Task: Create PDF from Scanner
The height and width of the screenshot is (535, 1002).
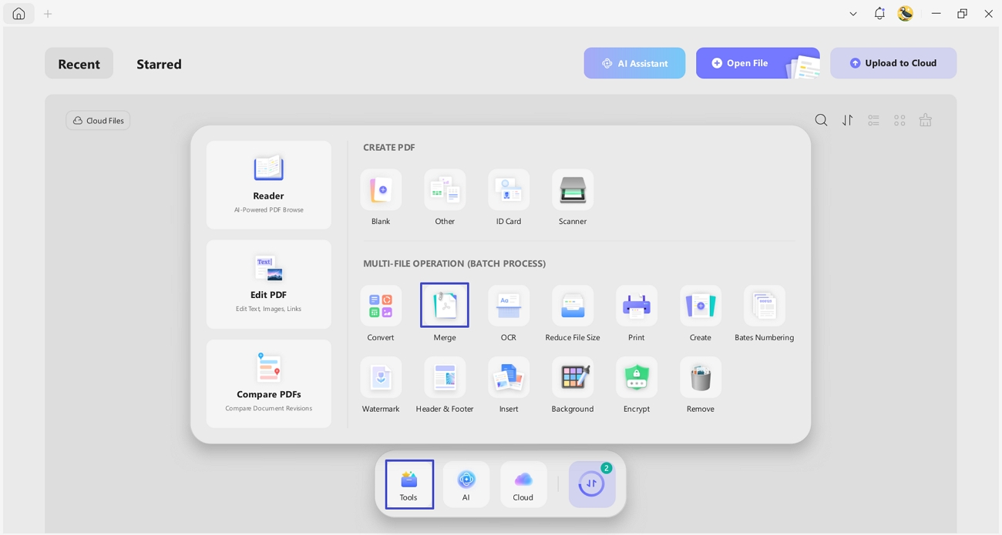Action: pos(573,198)
